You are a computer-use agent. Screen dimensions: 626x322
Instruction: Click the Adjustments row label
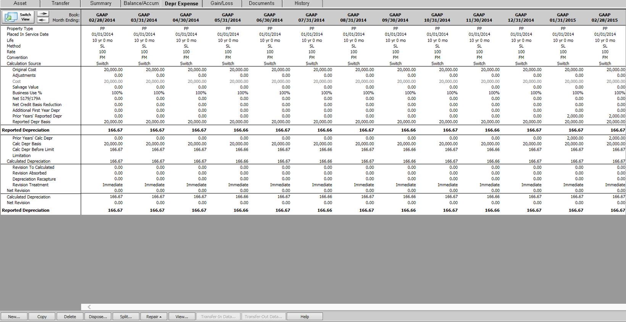tap(24, 76)
